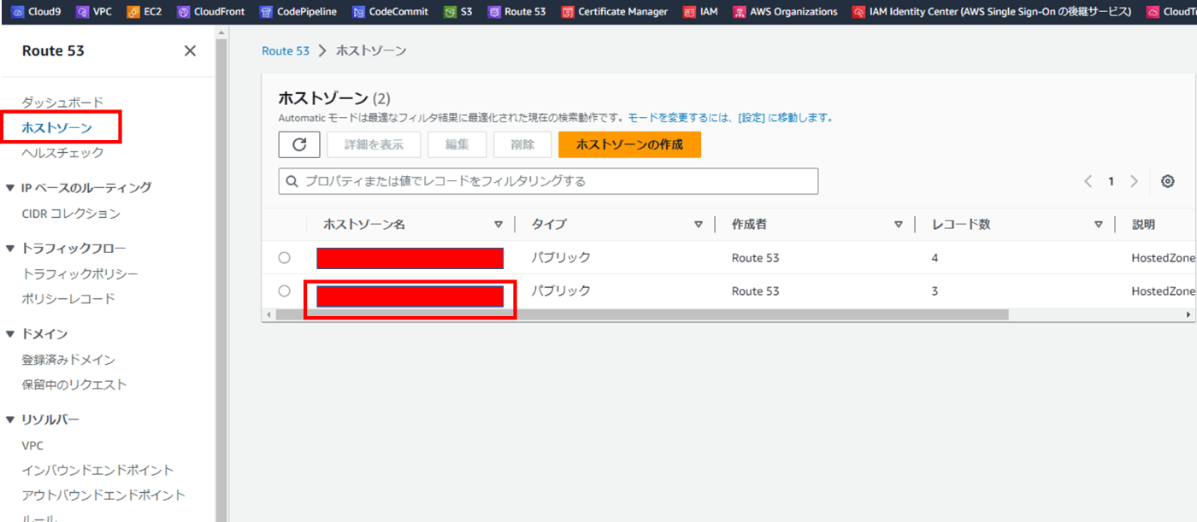This screenshot has height=522, width=1197.
Task: Open the CodePipeline service shortcut
Action: coord(298,12)
